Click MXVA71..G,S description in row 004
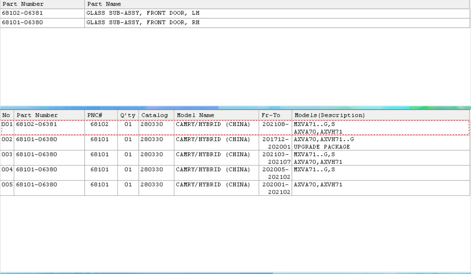The width and height of the screenshot is (471, 274). tap(314, 169)
